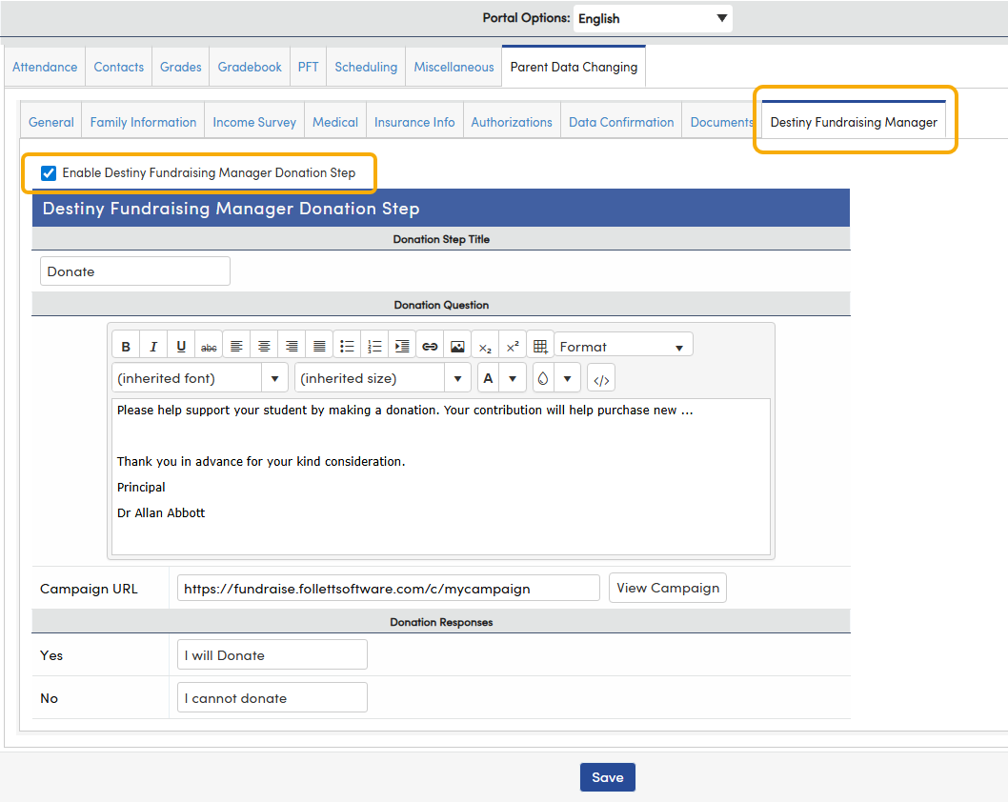This screenshot has height=802, width=1008.
Task: Open the General sub-tab
Action: pyautogui.click(x=51, y=122)
